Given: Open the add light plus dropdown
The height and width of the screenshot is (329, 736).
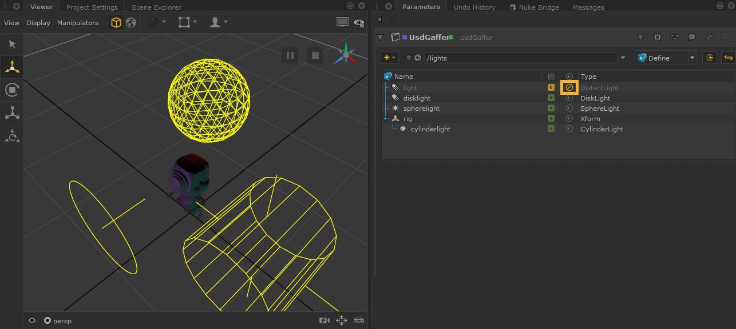Looking at the screenshot, I should (389, 58).
